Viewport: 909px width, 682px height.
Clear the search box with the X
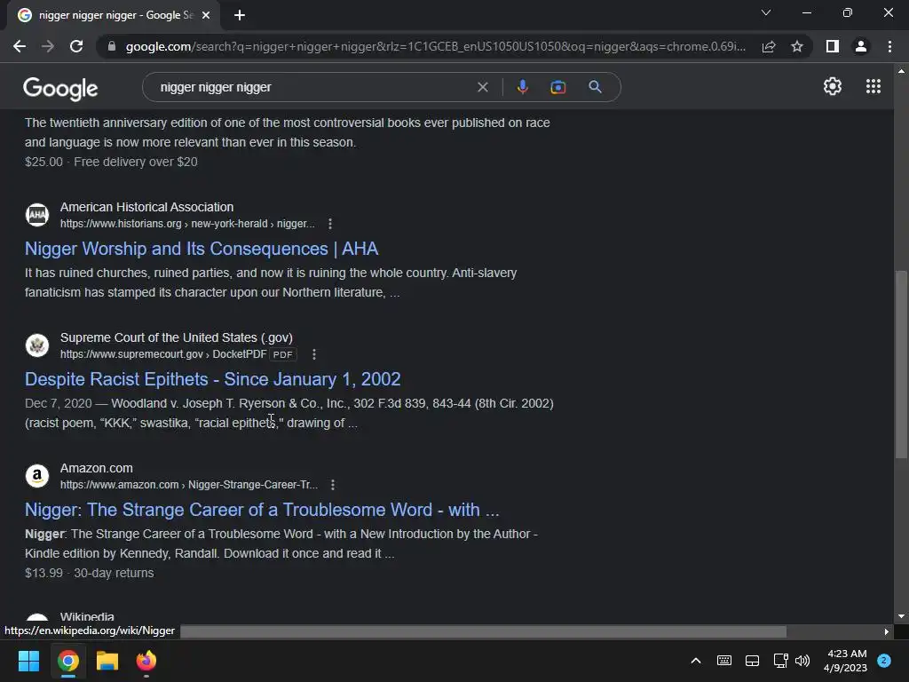pyautogui.click(x=482, y=87)
